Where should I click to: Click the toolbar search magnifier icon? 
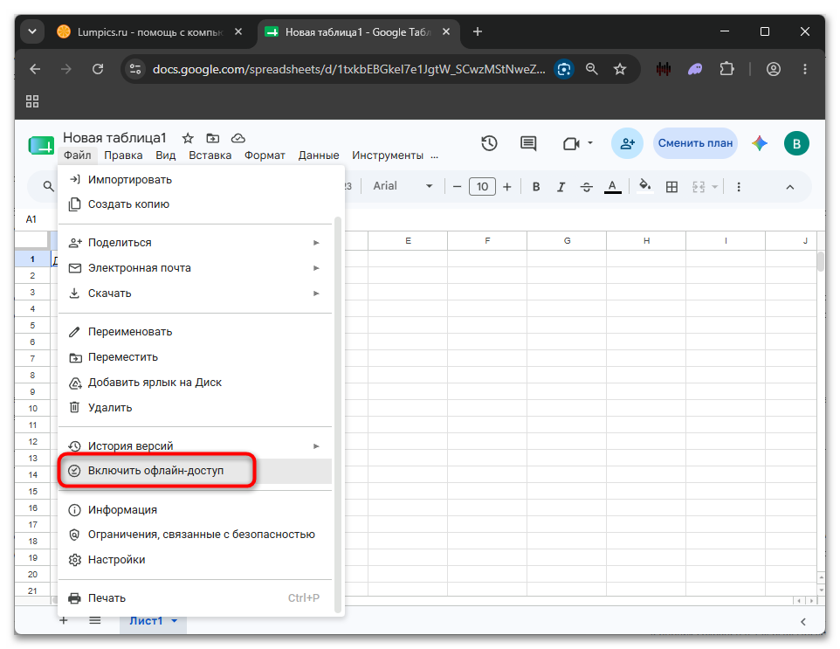(x=48, y=186)
